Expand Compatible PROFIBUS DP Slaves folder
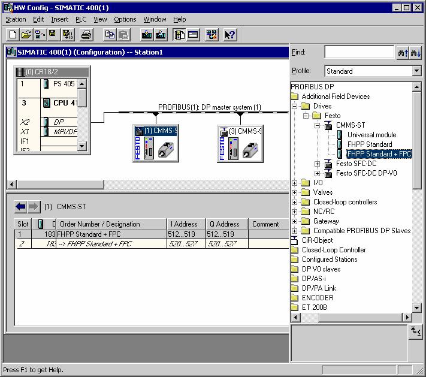This screenshot has width=426, height=377. pyautogui.click(x=295, y=231)
